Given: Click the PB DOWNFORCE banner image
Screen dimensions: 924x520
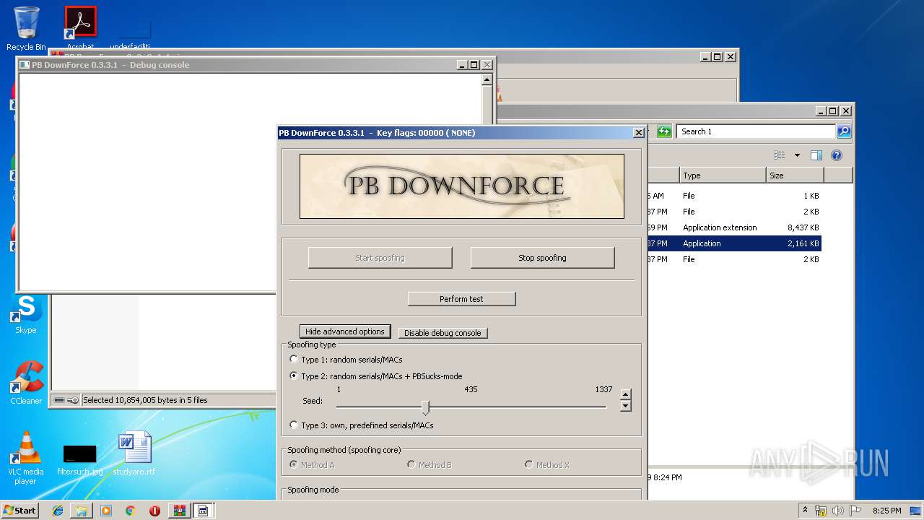Looking at the screenshot, I should point(462,186).
